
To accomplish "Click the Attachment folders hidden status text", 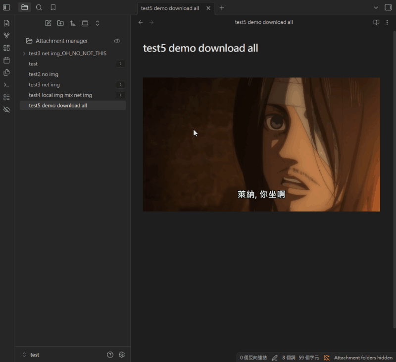I will pyautogui.click(x=363, y=358).
